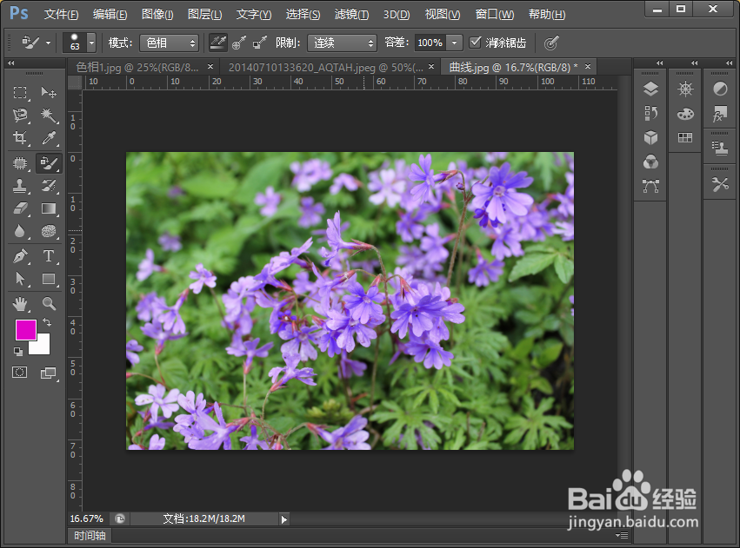The image size is (740, 548).
Task: Select the Healing Brush tool
Action: click(20, 163)
